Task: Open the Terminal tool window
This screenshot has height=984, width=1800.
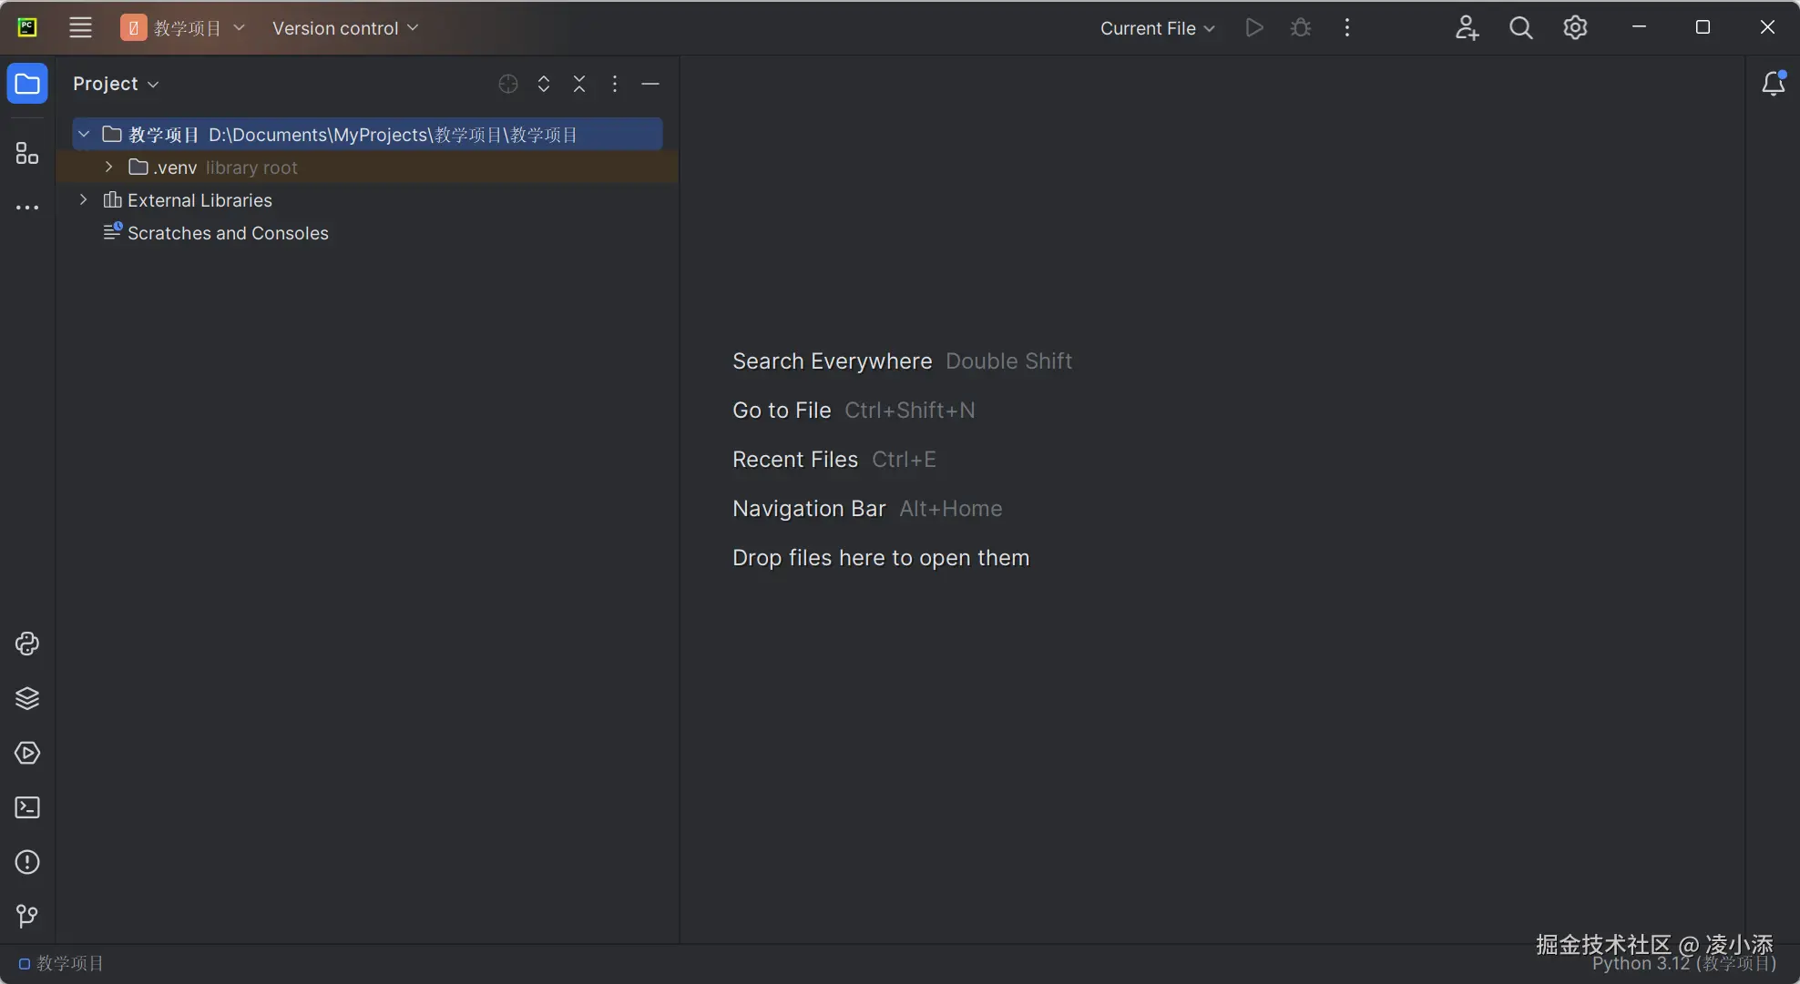Action: [x=27, y=807]
